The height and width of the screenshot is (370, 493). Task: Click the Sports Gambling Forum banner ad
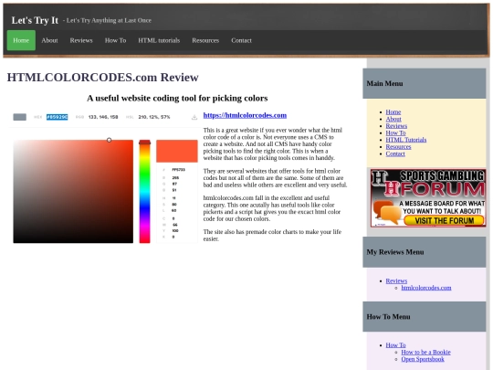(x=428, y=198)
